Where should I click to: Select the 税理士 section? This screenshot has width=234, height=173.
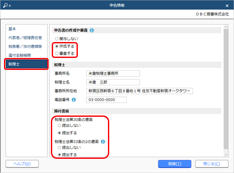27,64
